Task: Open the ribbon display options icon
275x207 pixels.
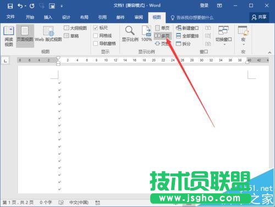Action: (219, 5)
